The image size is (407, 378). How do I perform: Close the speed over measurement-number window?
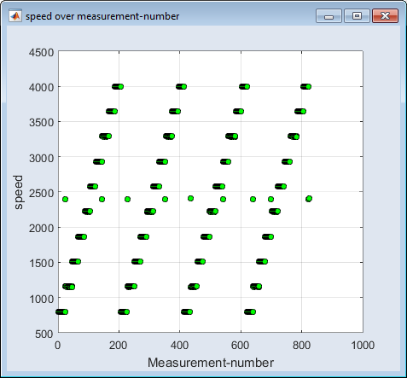[385, 15]
